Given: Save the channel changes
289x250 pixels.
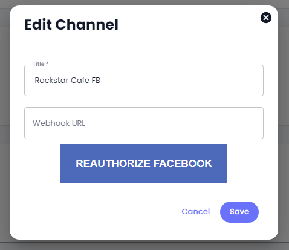Looking at the screenshot, I should click(x=239, y=212).
